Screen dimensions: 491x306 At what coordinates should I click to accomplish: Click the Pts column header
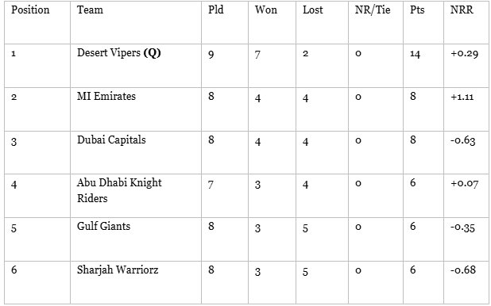coord(417,10)
